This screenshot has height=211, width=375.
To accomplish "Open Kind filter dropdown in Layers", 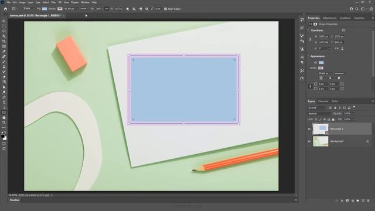I will (317, 108).
